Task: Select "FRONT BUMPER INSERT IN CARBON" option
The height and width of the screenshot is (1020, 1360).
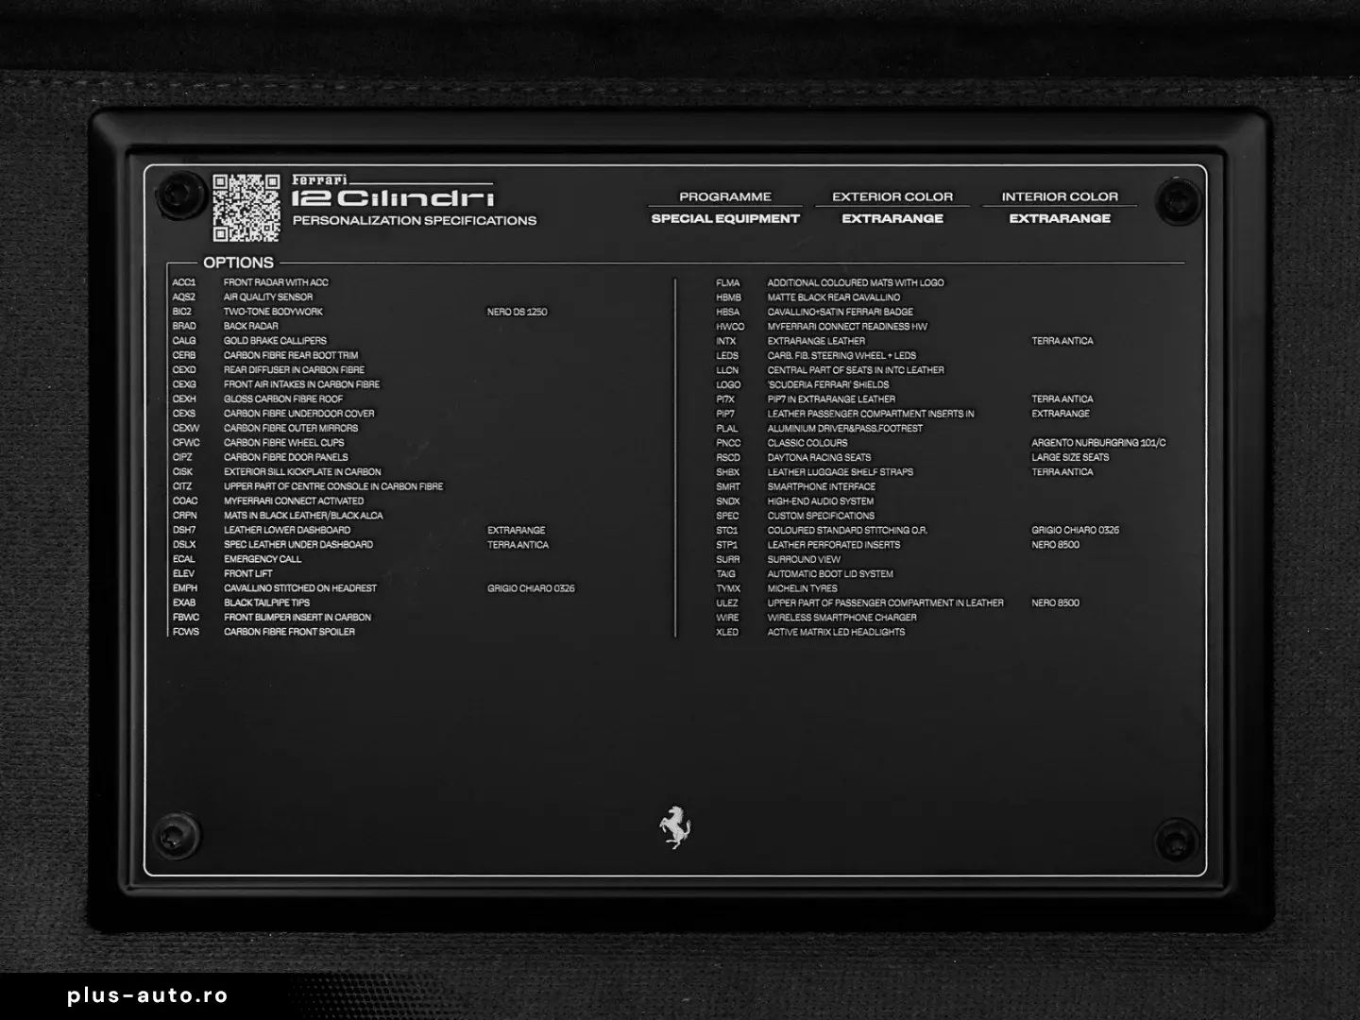Action: [297, 618]
